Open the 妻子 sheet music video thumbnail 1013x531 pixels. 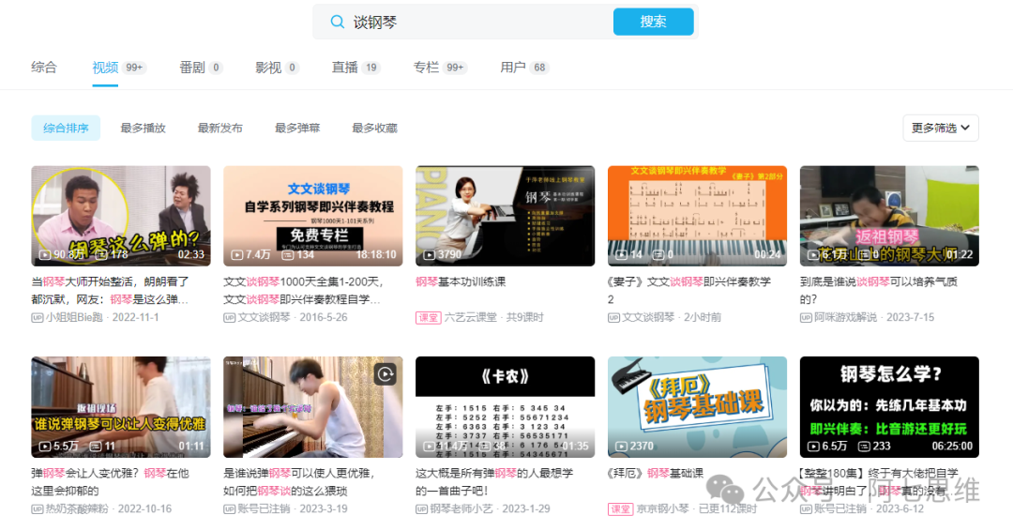click(x=697, y=216)
